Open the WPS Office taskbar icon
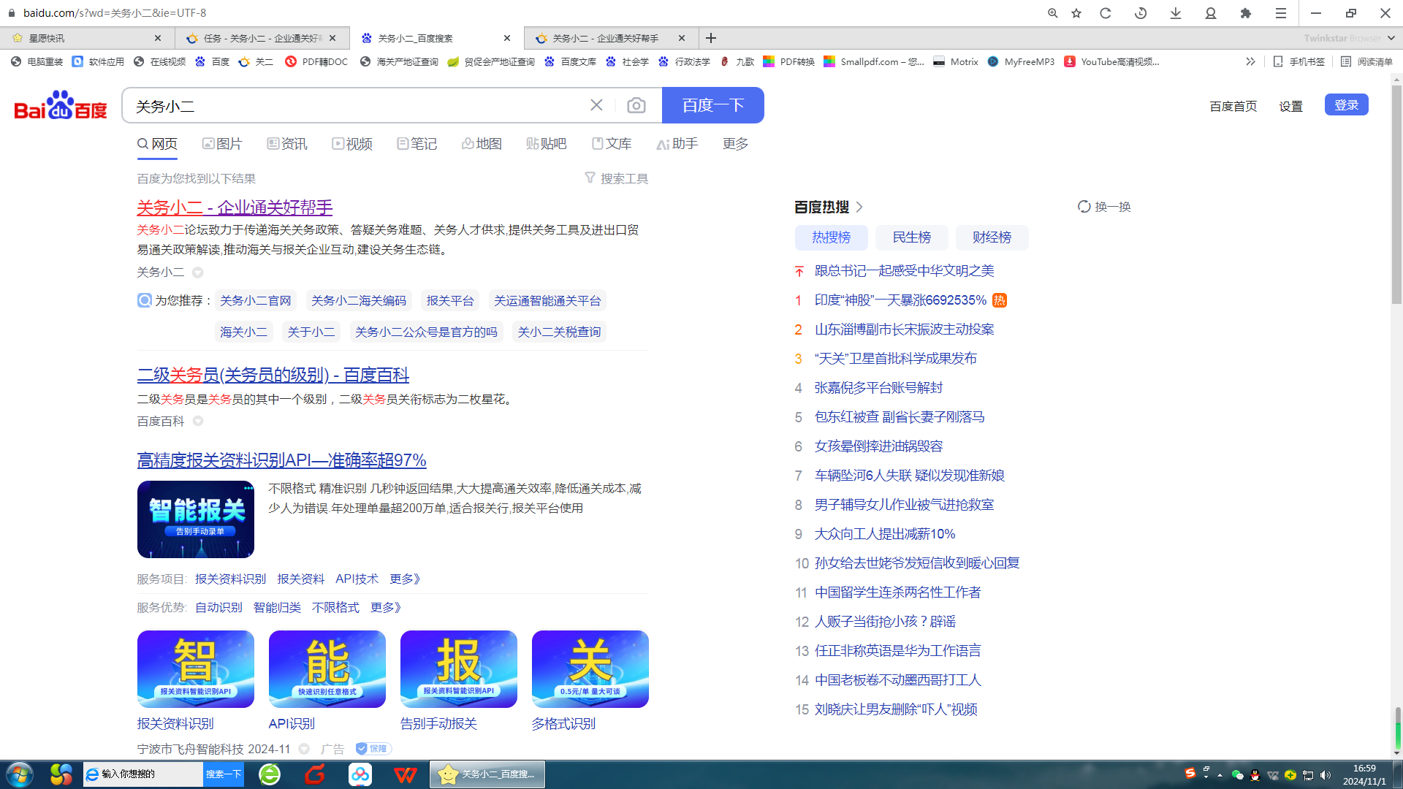 (x=405, y=774)
